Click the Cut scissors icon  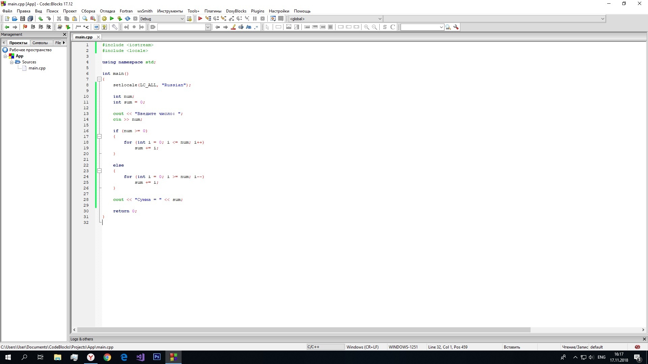pyautogui.click(x=59, y=19)
